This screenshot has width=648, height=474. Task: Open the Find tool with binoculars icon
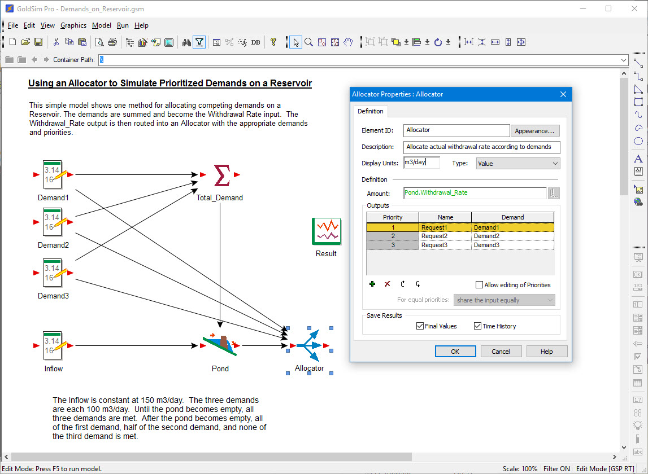click(x=186, y=42)
